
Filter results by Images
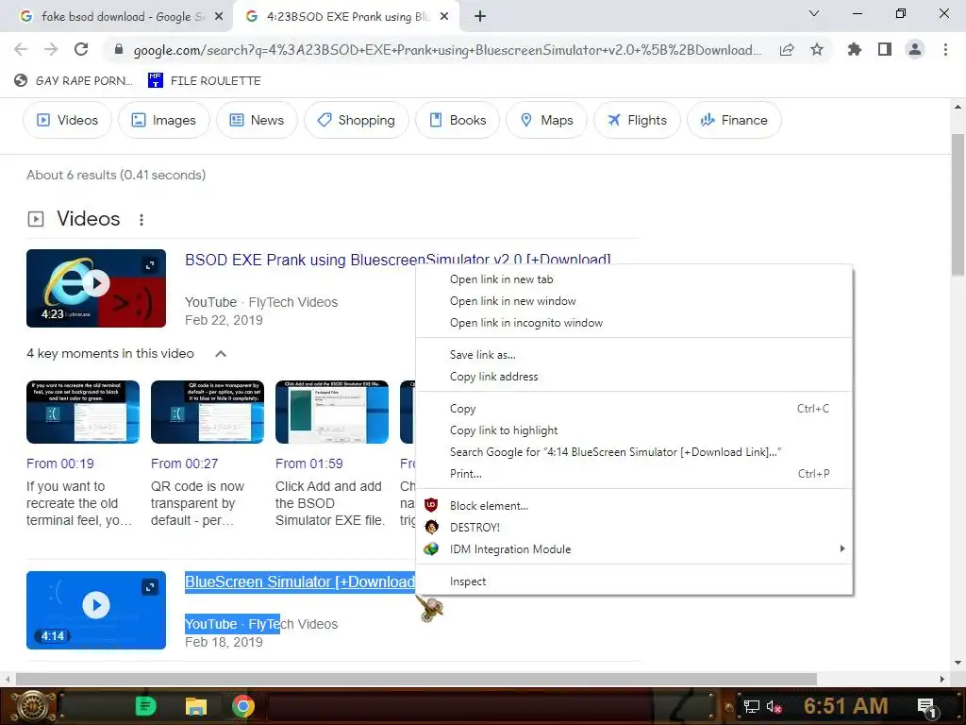point(164,120)
